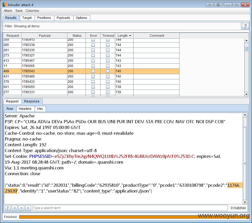Toggle the Timeout checkbox for request 285
The image size is (252, 223).
108,45
